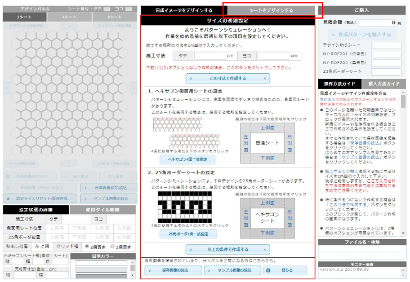Switch to the 完成イメージをデザインする tab
410x282 pixels.
click(184, 11)
